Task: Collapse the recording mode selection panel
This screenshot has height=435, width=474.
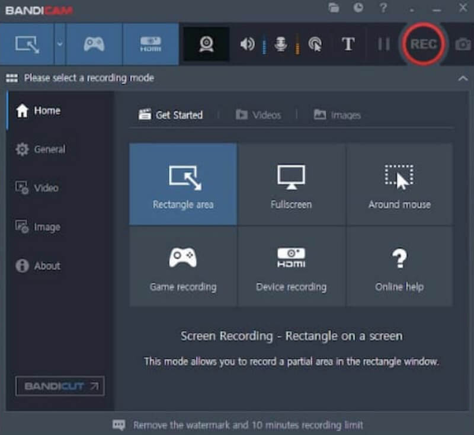Action: tap(463, 78)
